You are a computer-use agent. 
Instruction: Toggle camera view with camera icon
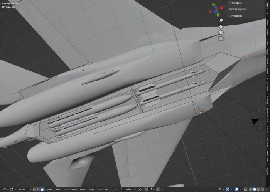point(221,32)
